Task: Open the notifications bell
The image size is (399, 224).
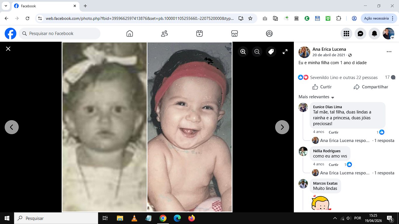Action: coord(374,34)
